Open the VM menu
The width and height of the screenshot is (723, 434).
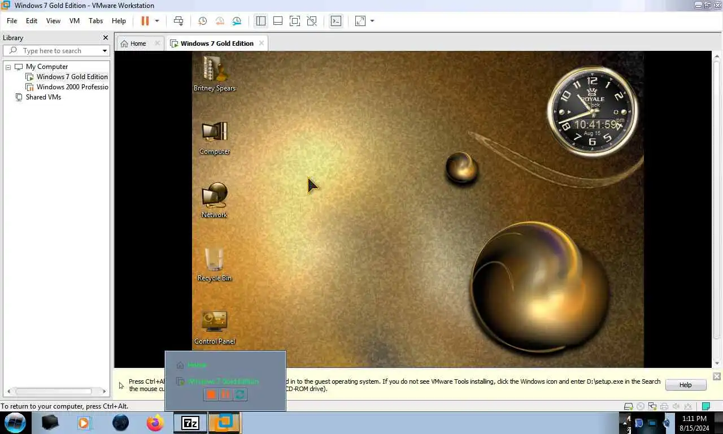(75, 21)
